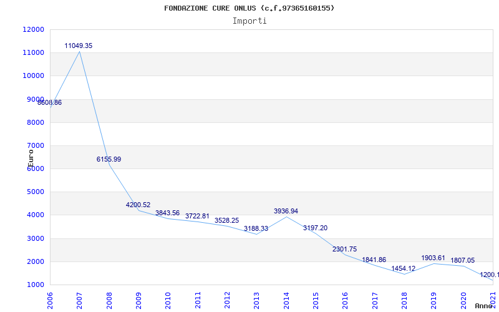Click the x-axis year 2010
The image size is (499, 312).
(168, 300)
